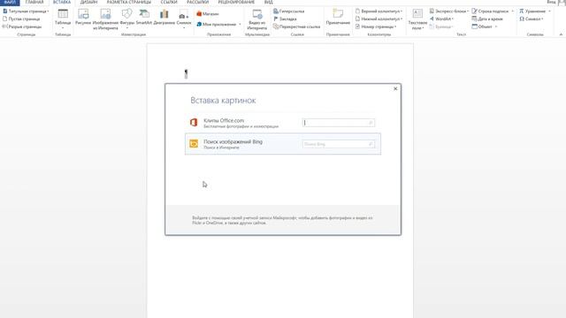Click the Диаграмма (Chart) icon
The image size is (566, 318).
(x=164, y=17)
